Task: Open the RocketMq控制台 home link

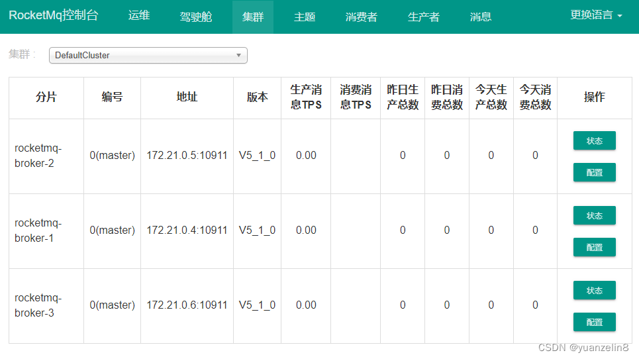Action: click(x=54, y=15)
